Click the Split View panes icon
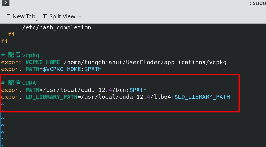The width and height of the screenshot is (266, 147). (45, 16)
